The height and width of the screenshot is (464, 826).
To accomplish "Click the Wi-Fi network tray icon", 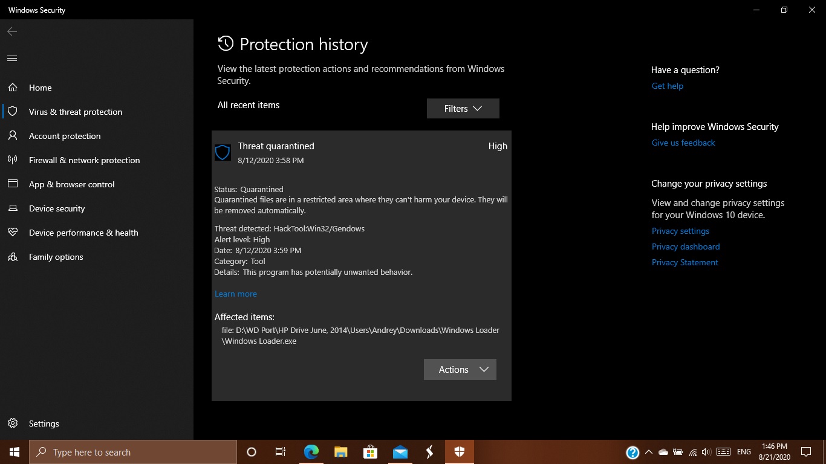I will (692, 452).
